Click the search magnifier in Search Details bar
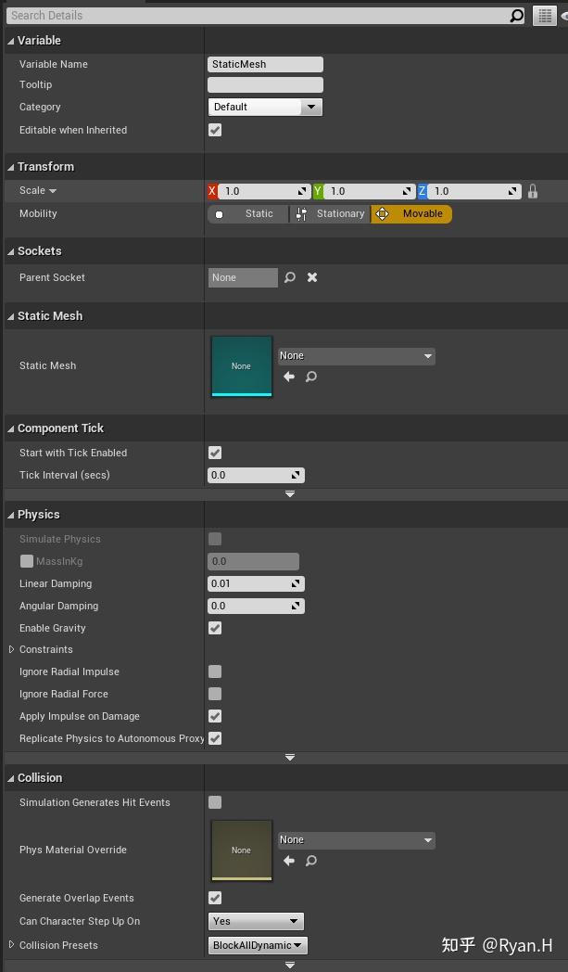 click(x=517, y=15)
